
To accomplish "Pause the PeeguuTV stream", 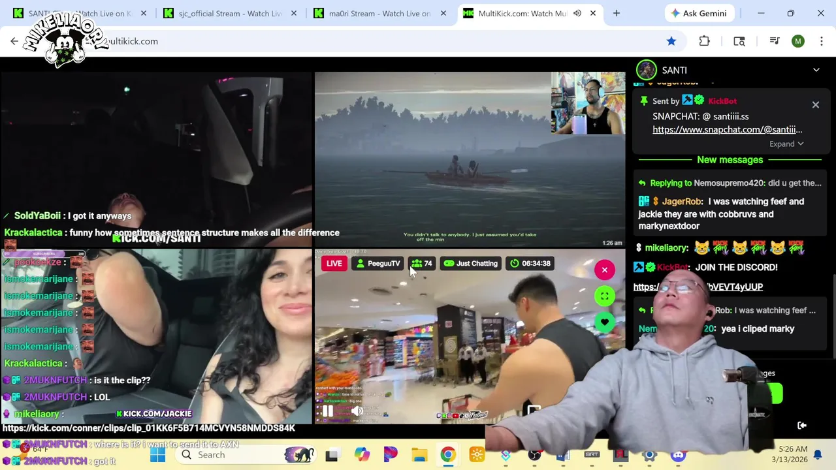I will click(x=328, y=411).
